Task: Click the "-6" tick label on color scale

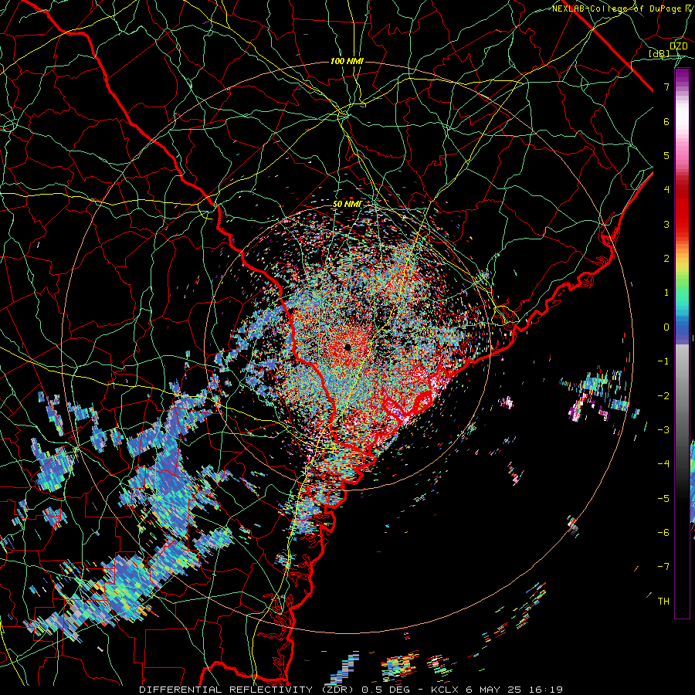Action: click(x=663, y=533)
